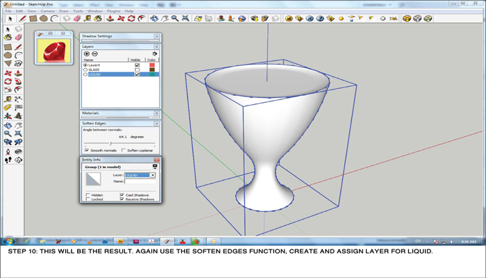Click the Name field in Entity Info
486x278 pixels.
tap(139, 181)
